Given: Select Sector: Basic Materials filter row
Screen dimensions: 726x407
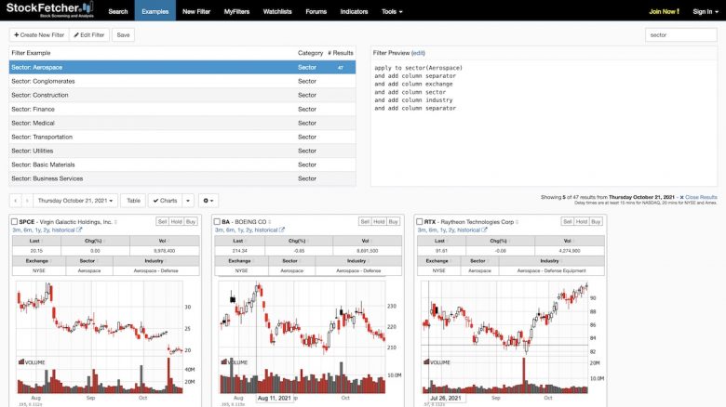Looking at the screenshot, I should point(182,164).
